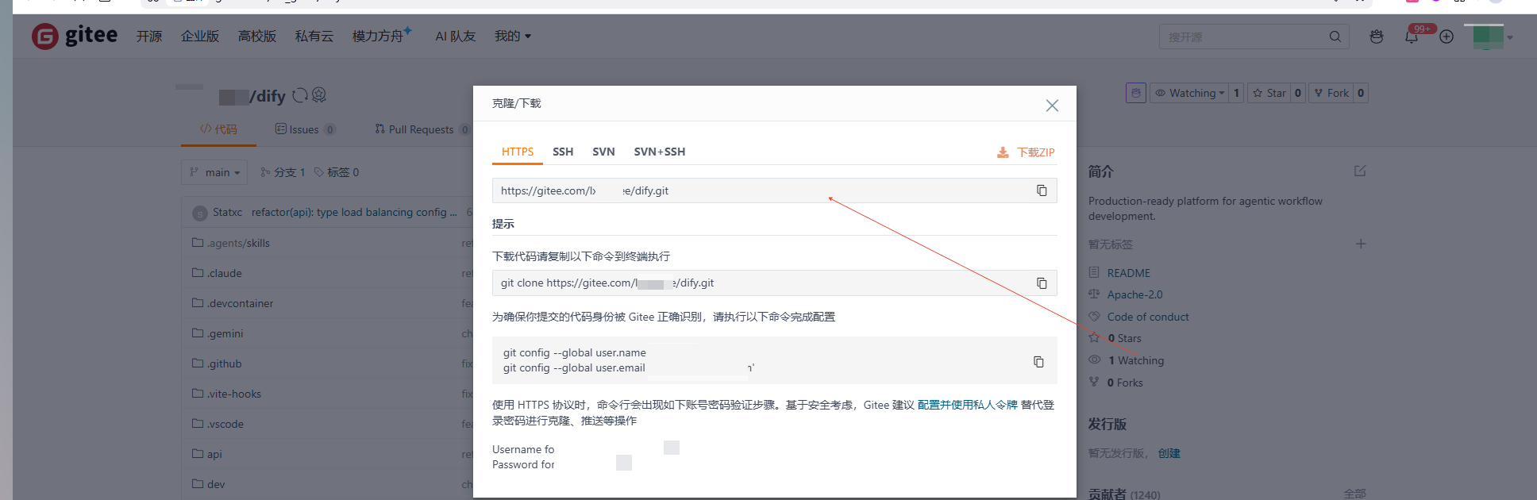This screenshot has width=1537, height=500.
Task: Click the 下载ZIP link
Action: [1036, 152]
